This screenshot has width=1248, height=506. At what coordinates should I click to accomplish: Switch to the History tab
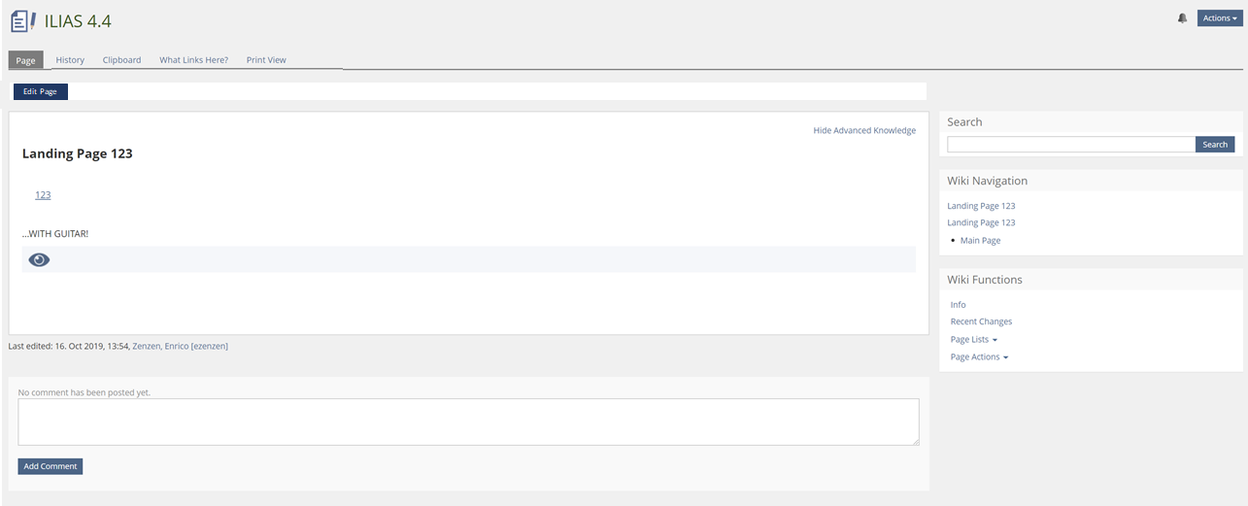(x=70, y=60)
